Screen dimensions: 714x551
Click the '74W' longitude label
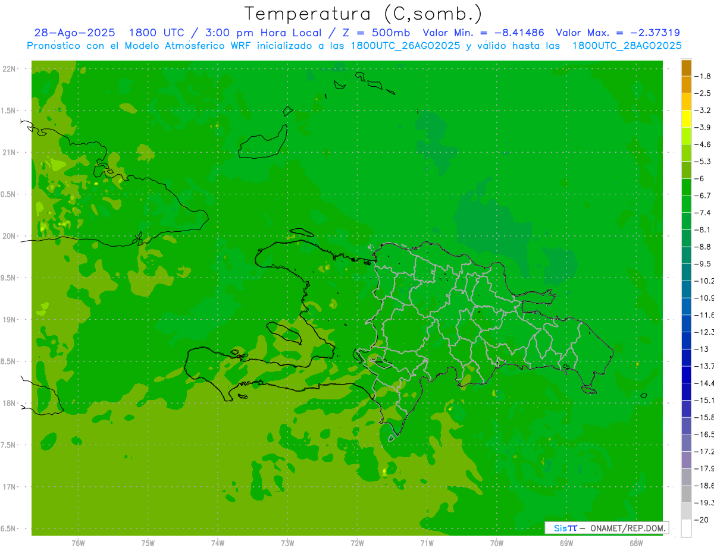218,543
